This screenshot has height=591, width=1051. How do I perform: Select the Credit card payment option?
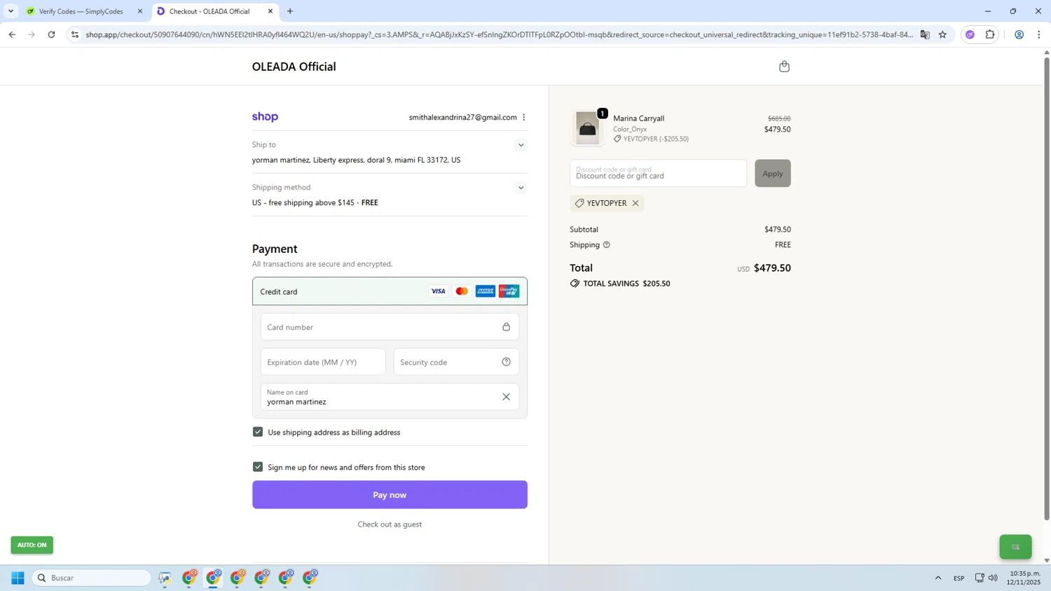click(x=390, y=291)
